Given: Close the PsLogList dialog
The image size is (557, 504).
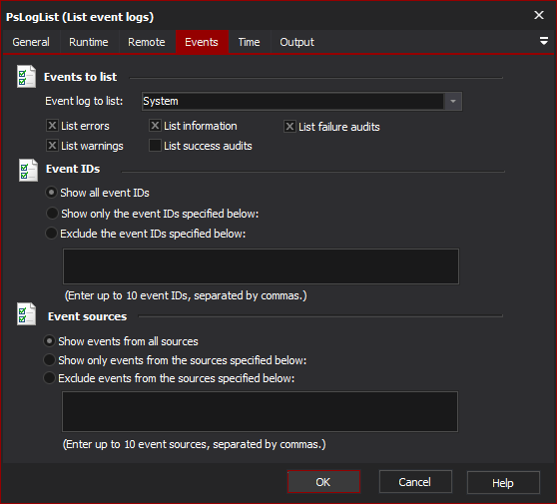Looking at the screenshot, I should [x=539, y=15].
